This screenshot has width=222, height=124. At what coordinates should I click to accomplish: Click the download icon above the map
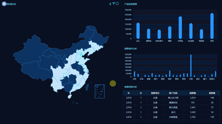(110, 4)
